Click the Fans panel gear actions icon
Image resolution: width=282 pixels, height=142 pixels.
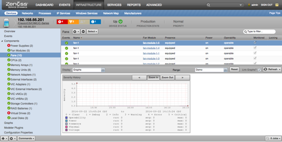coord(76,32)
